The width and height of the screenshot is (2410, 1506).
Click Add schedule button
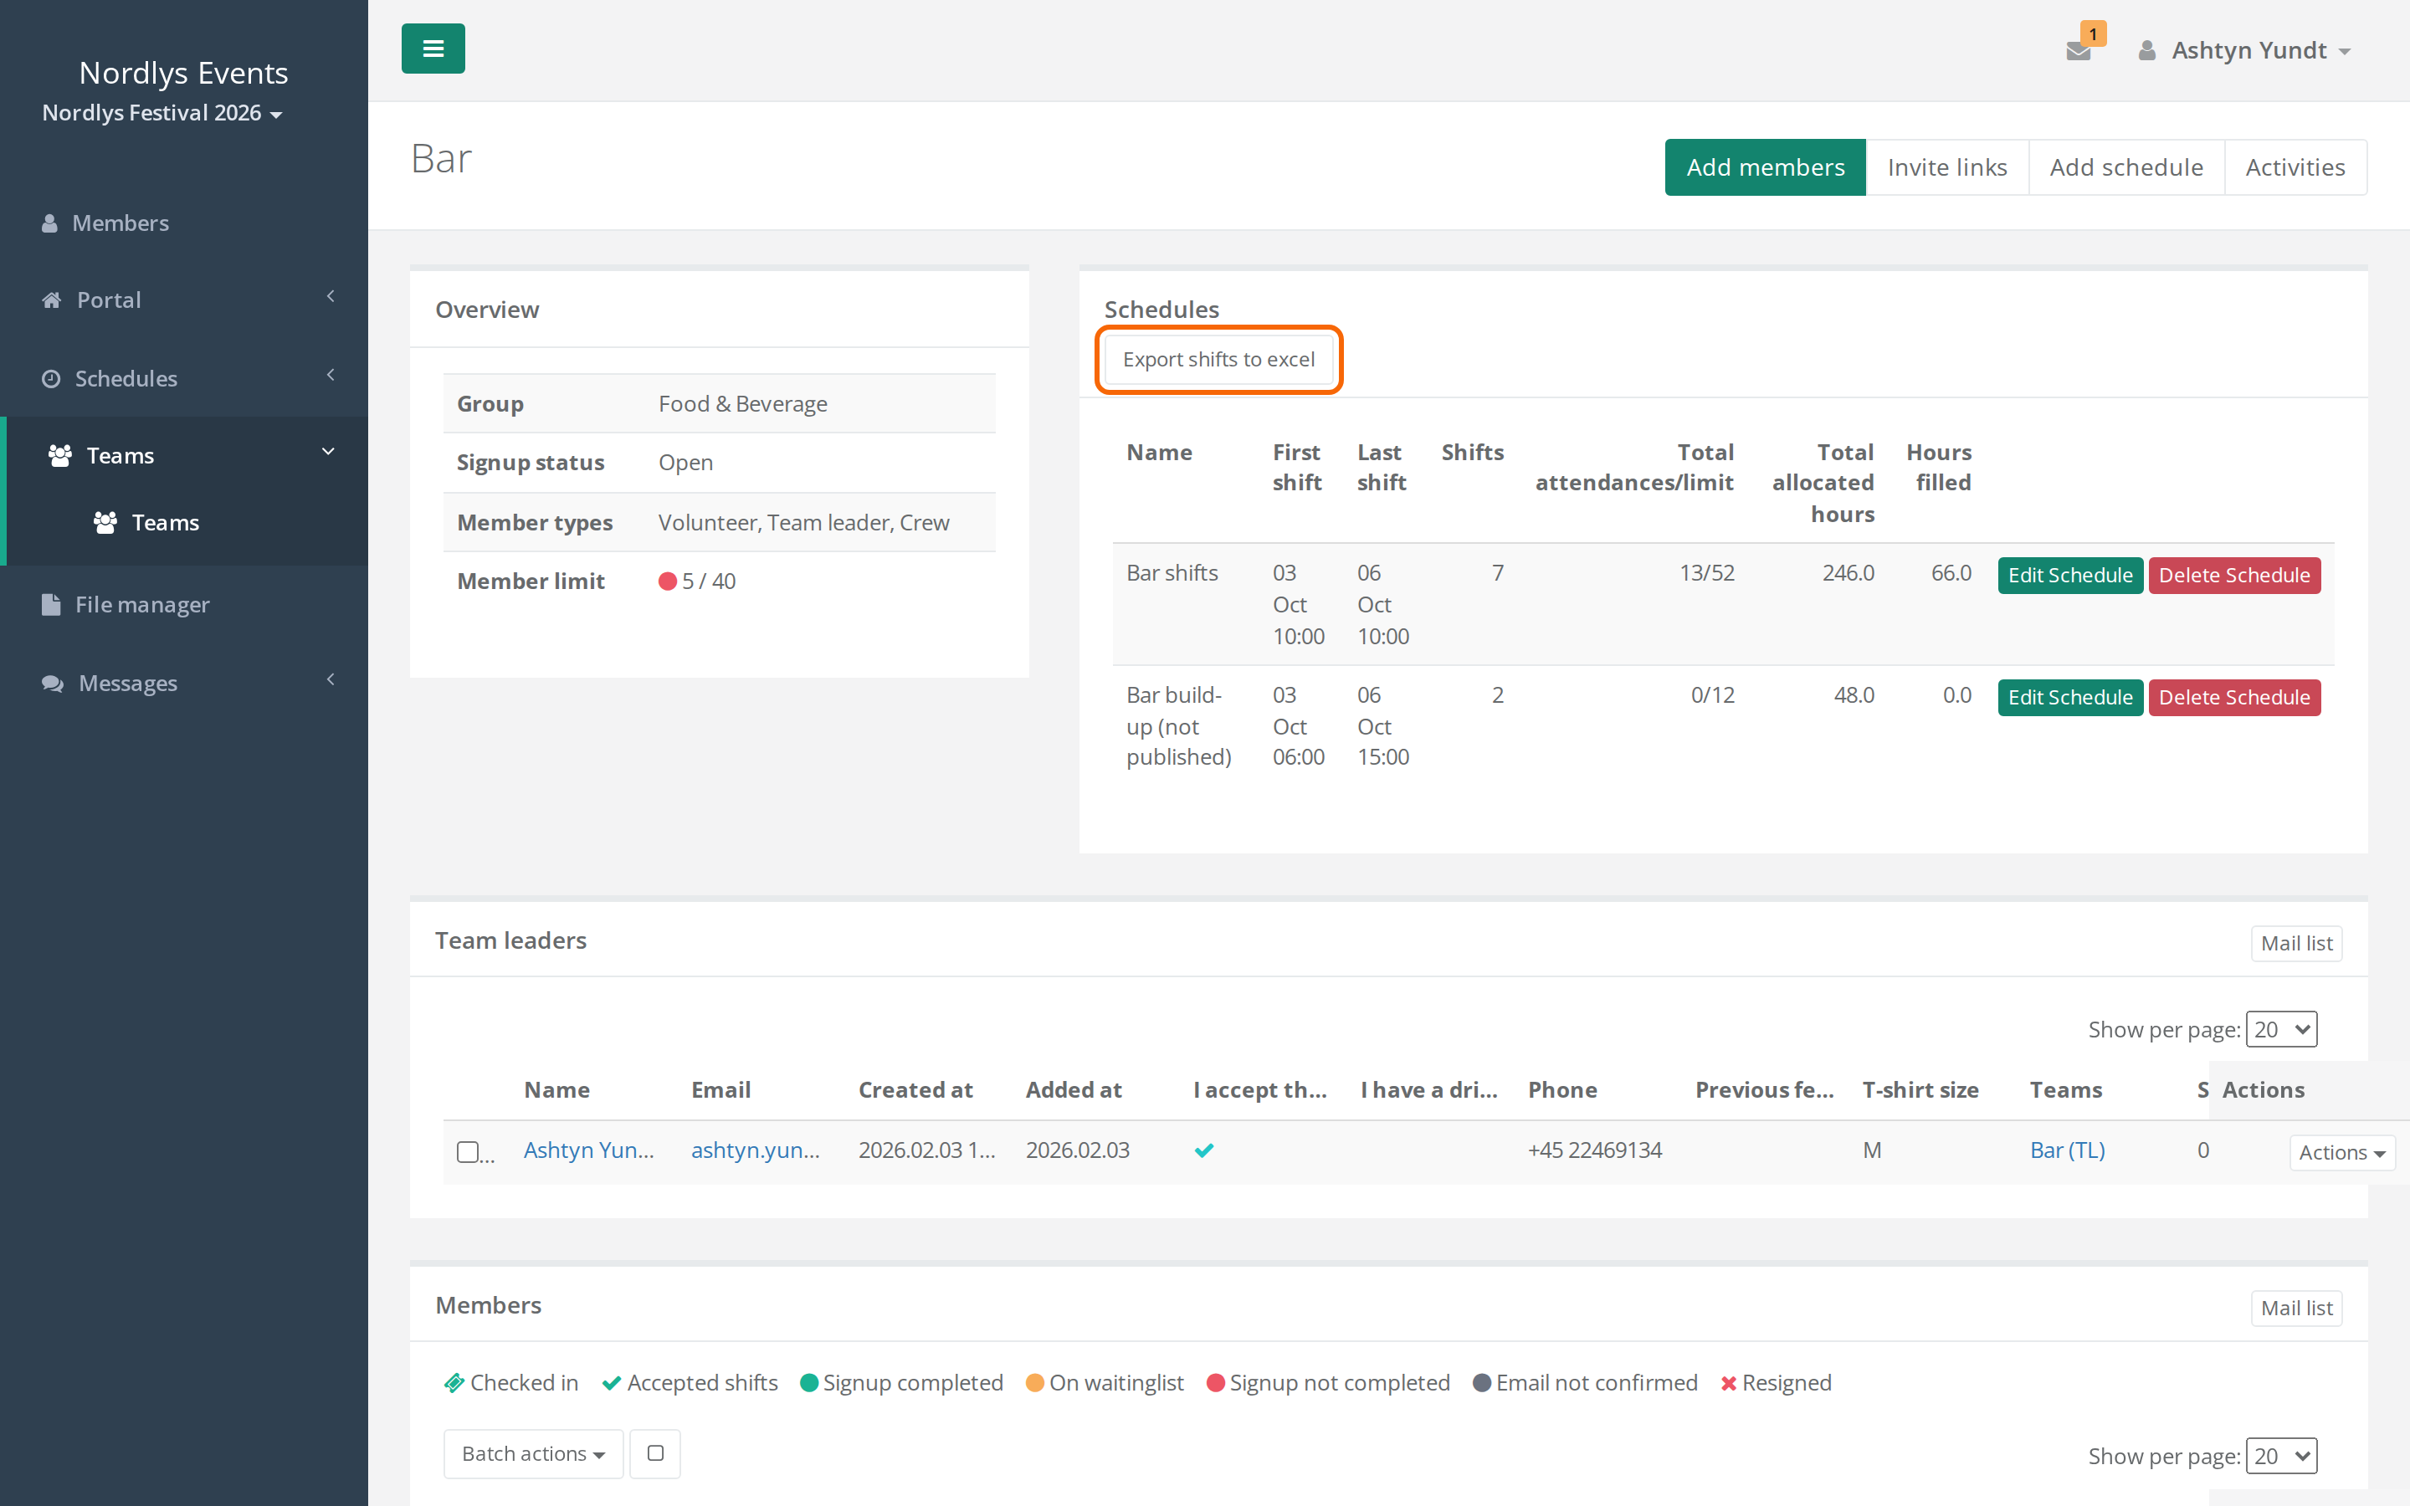[x=2126, y=167]
